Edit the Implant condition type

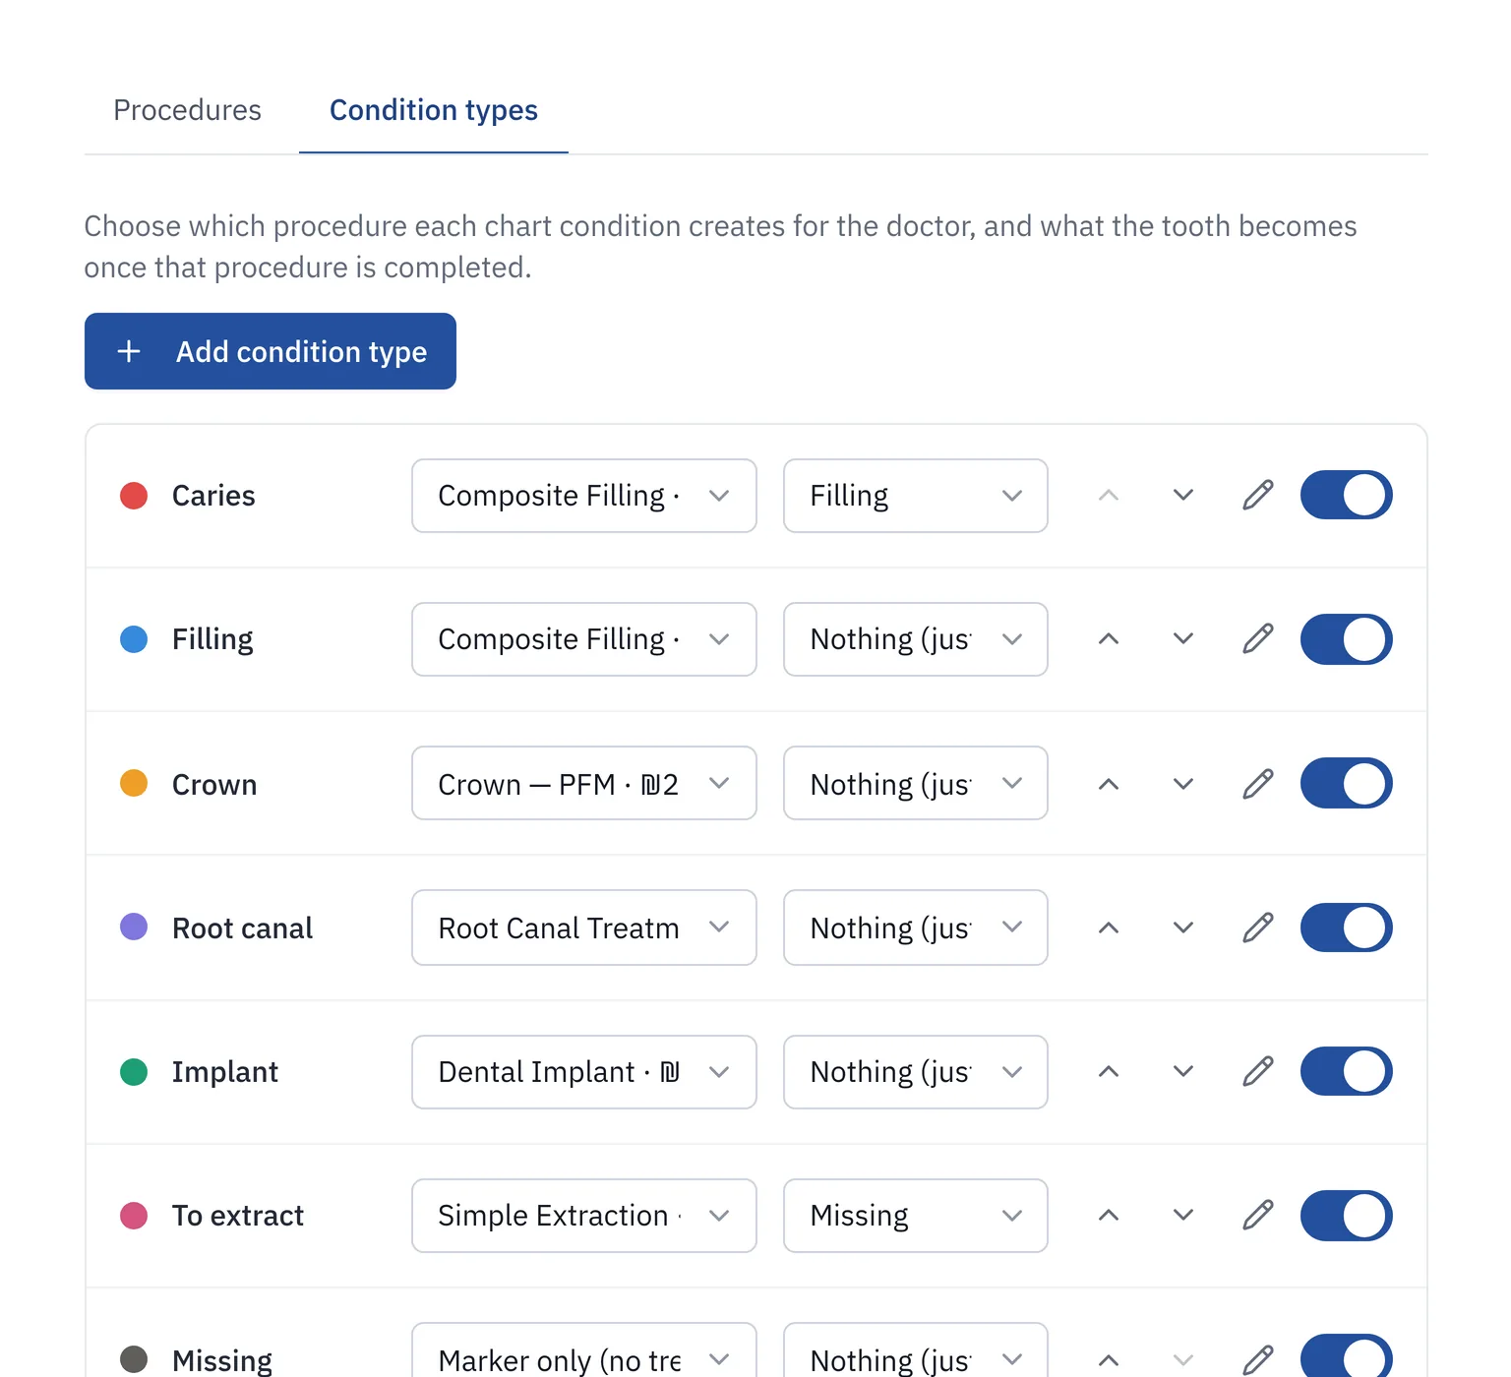[x=1258, y=1071]
